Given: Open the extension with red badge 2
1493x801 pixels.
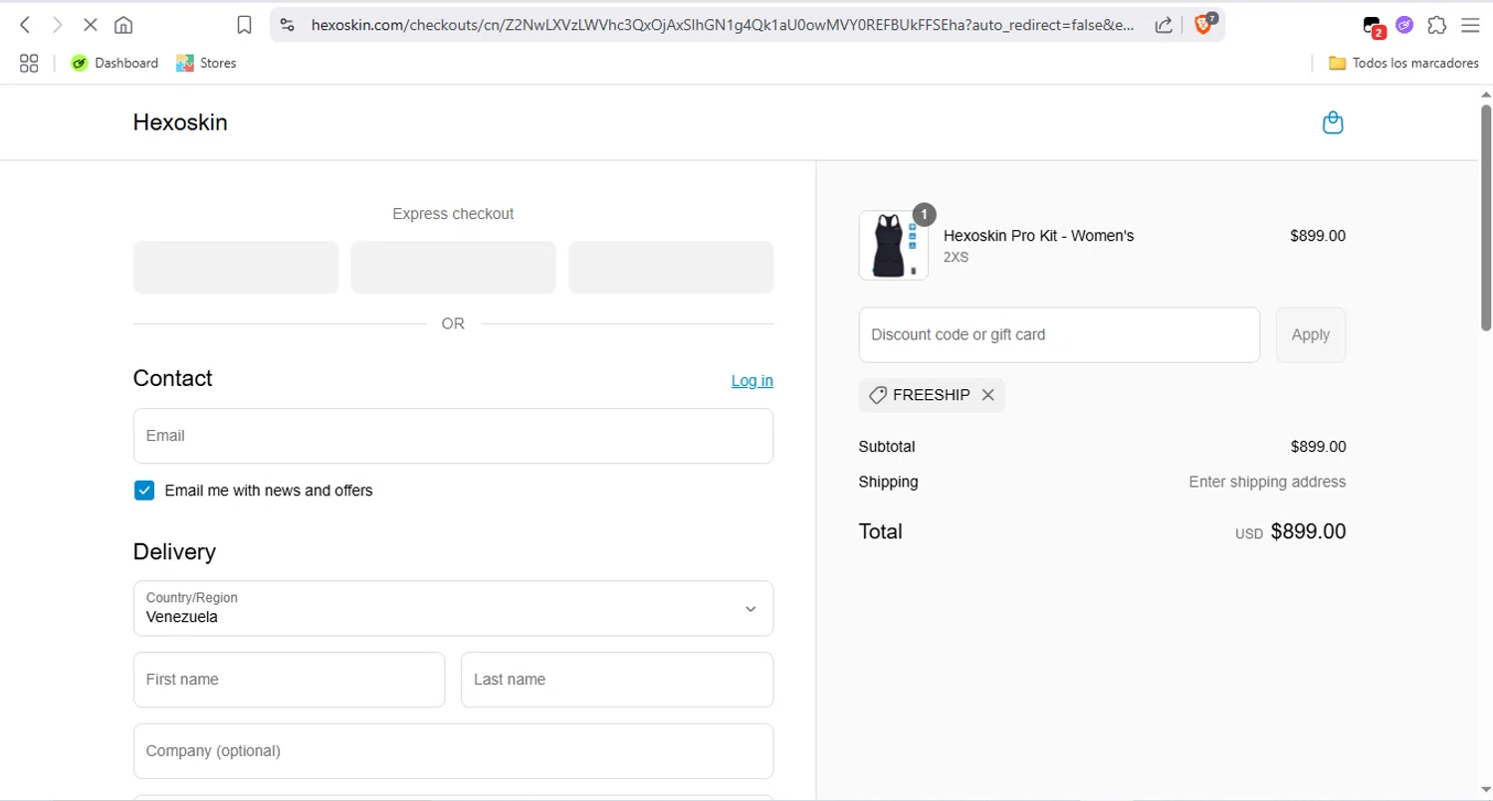Looking at the screenshot, I should pyautogui.click(x=1373, y=26).
